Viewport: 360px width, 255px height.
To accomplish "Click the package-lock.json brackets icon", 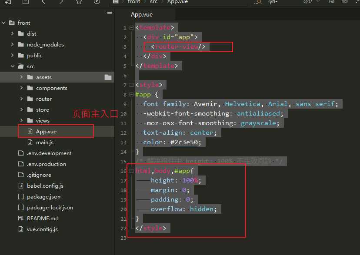I will (x=21, y=207).
